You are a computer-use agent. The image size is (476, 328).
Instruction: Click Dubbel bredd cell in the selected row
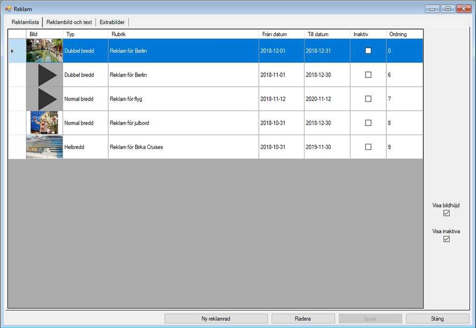pyautogui.click(x=86, y=51)
